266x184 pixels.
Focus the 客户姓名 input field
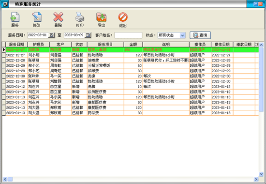point(128,35)
